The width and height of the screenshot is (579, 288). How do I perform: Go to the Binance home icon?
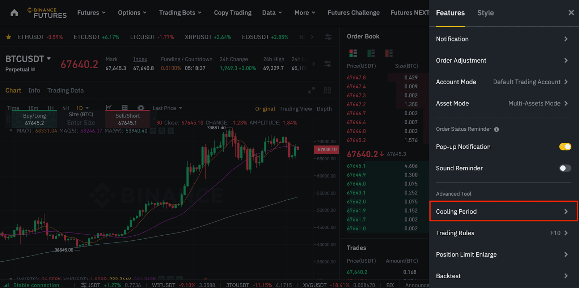click(x=14, y=13)
